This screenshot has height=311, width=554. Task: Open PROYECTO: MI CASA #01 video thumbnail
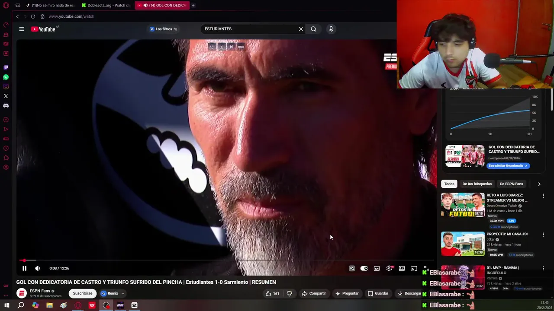(x=463, y=244)
